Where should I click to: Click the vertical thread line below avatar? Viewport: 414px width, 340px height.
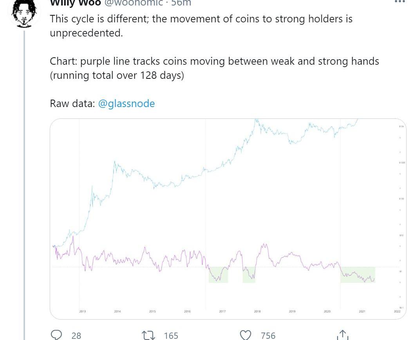pyautogui.click(x=24, y=176)
